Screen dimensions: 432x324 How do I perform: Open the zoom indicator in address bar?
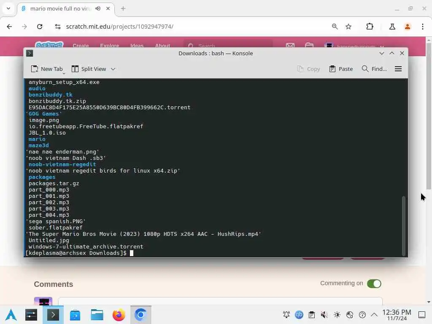[x=335, y=27]
